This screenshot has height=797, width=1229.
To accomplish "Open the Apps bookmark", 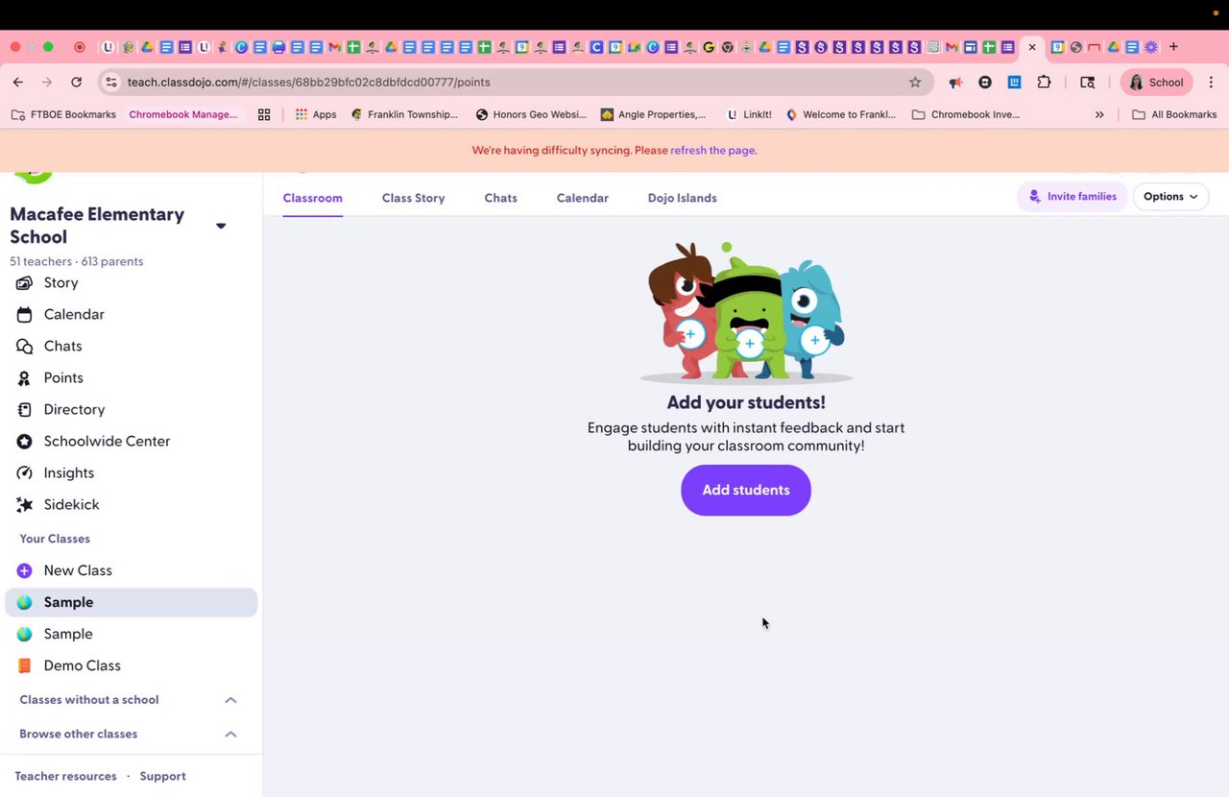I will click(316, 114).
